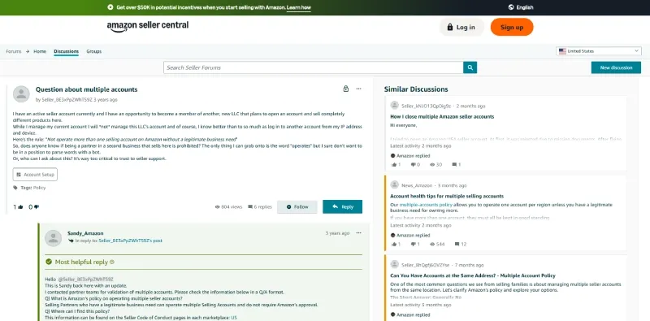Open the three-dot menu on the question post
650x321 pixels.
click(x=358, y=89)
